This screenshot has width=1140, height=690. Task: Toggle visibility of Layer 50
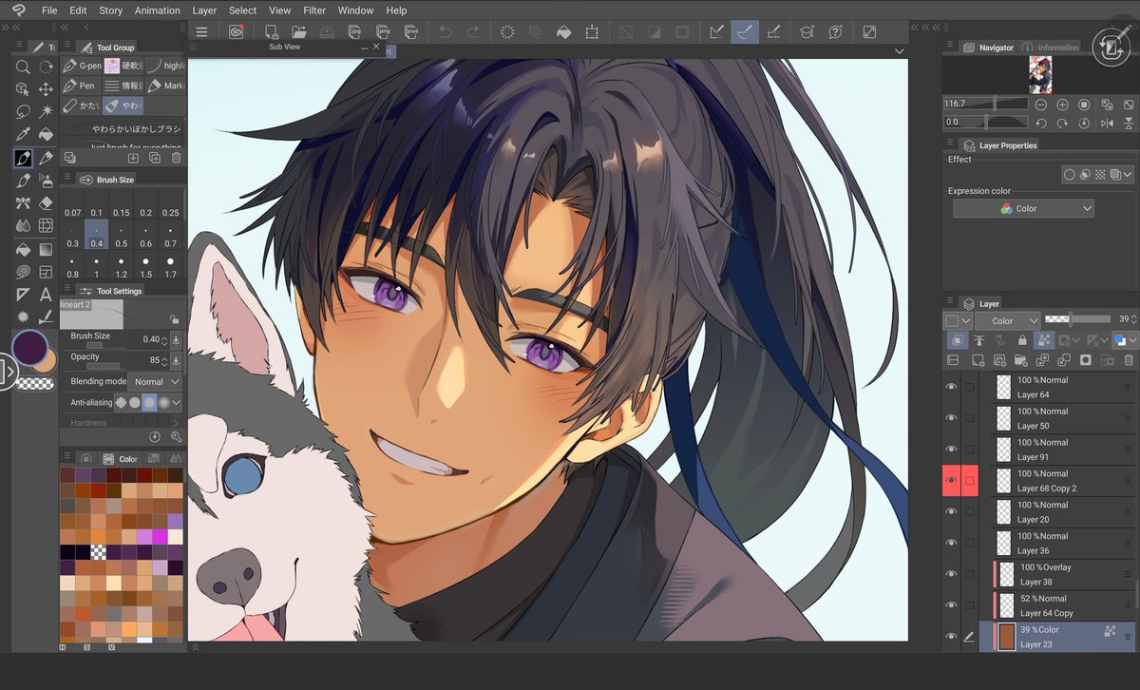951,418
